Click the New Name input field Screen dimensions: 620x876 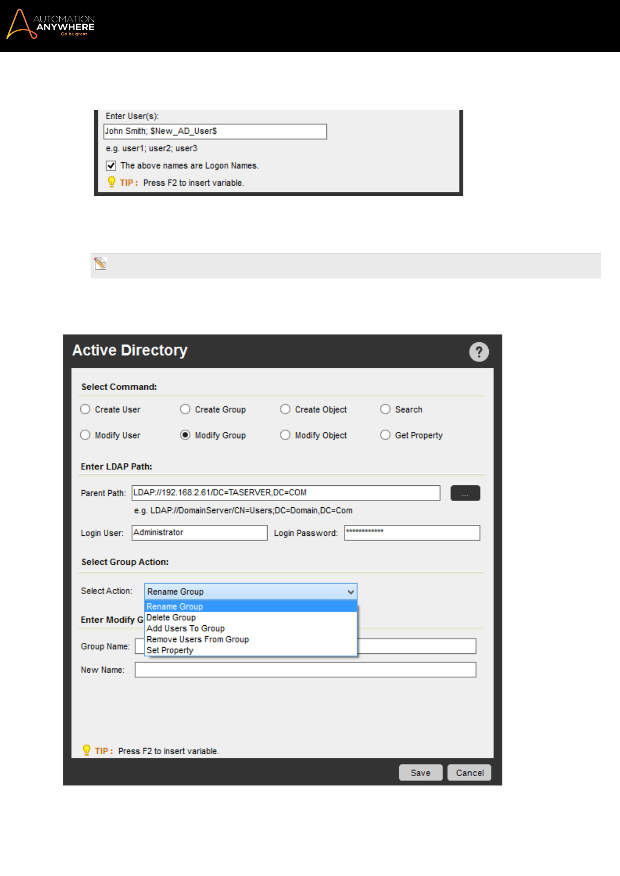click(305, 669)
